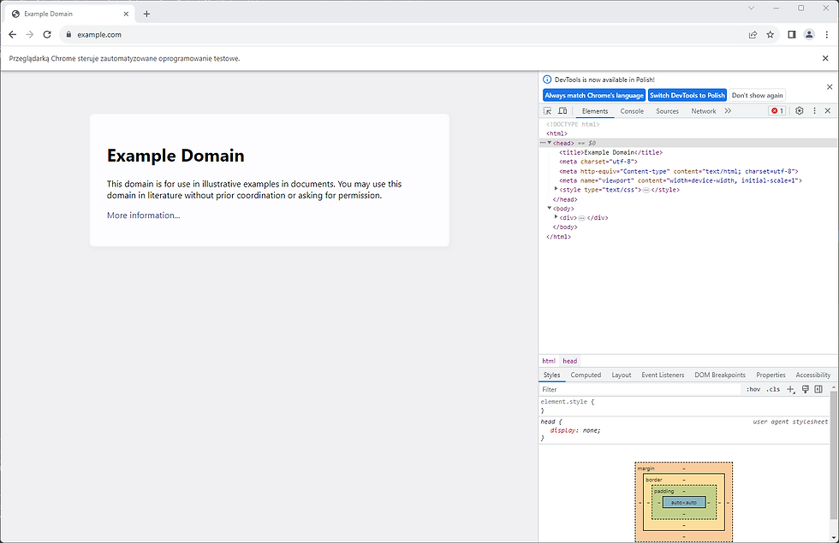
Task: Open the Layout tab
Action: click(622, 375)
